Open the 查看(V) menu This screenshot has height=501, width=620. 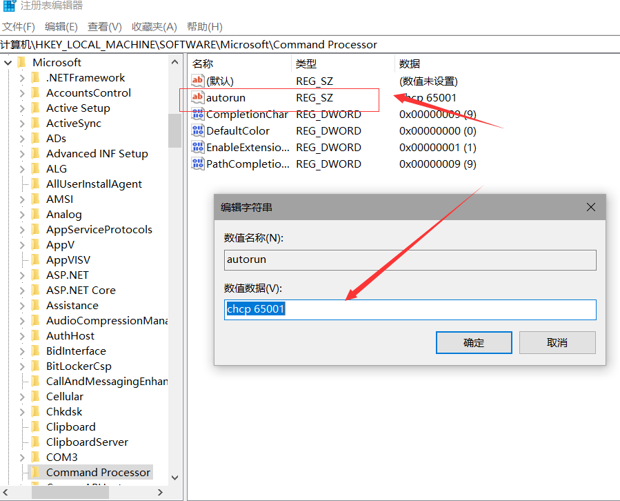coord(104,26)
